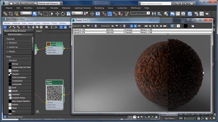Open the Material Editor toolbar icon
The width and height of the screenshot is (218, 122).
tap(190, 14)
